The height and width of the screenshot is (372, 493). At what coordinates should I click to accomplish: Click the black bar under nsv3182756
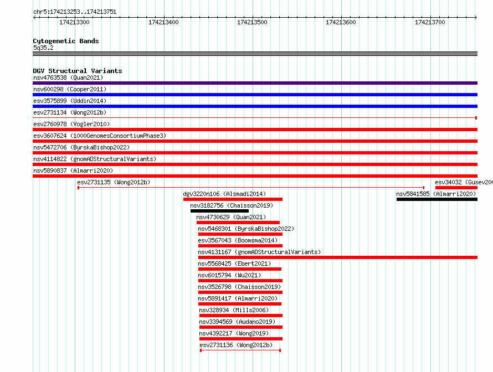pos(219,211)
